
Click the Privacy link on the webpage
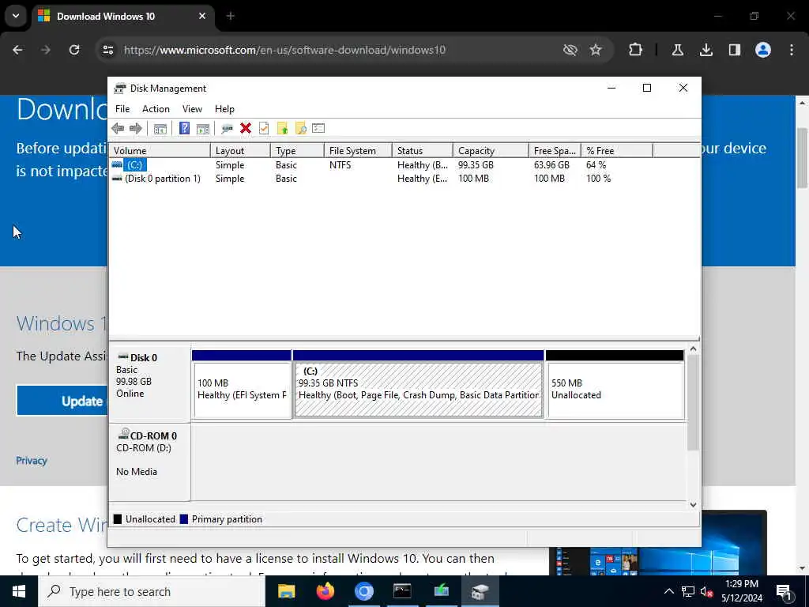(32, 461)
